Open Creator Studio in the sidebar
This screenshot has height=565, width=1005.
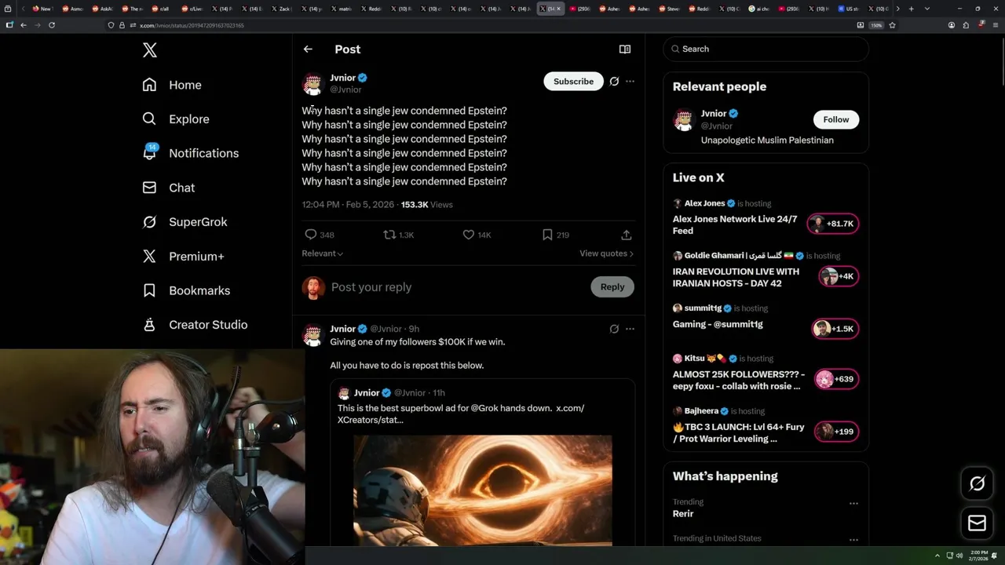195,325
